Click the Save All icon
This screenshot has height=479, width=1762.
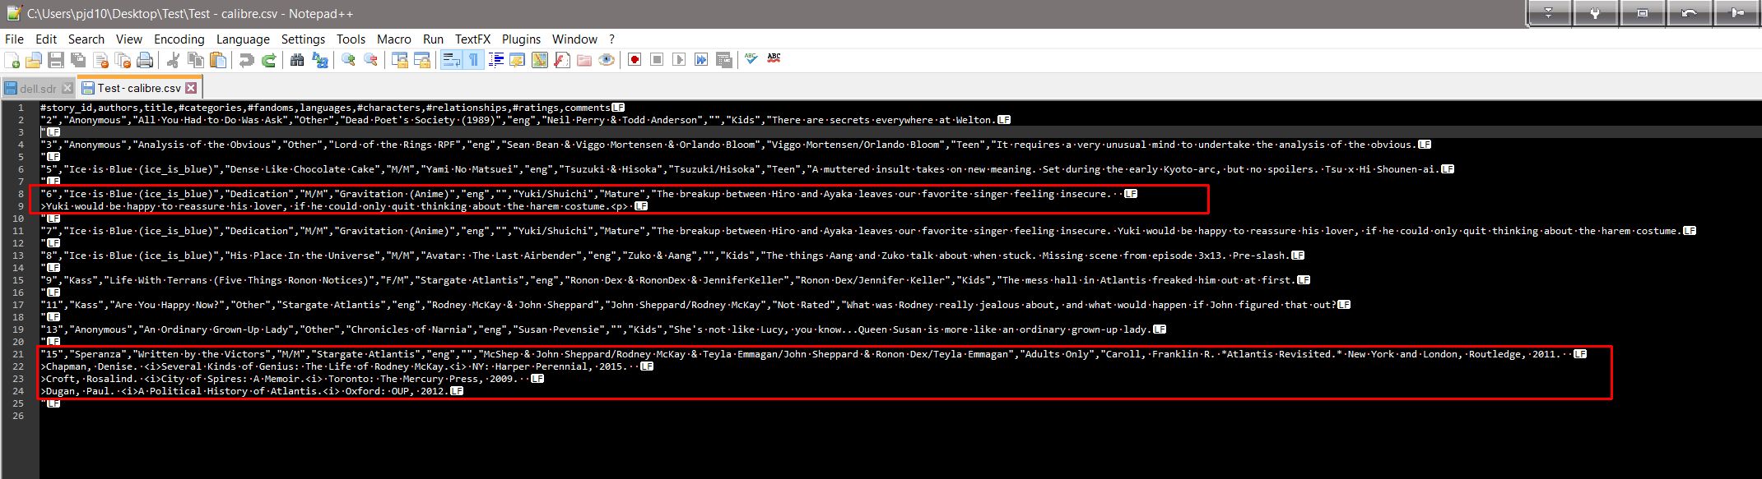pos(78,60)
